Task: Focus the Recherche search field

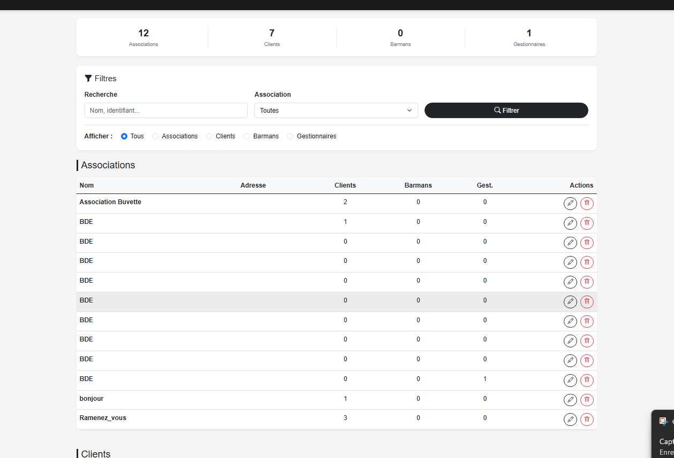Action: tap(166, 111)
